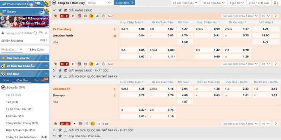Open bar chart statistics icon in the 85 row
The image size is (281, 140).
(x=97, y=16)
